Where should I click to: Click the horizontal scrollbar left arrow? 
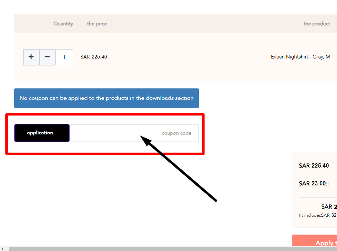[2, 249]
